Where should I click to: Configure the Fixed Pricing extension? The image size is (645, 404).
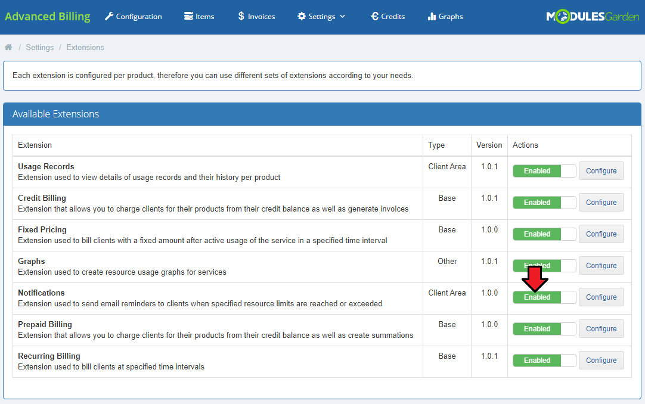point(601,234)
